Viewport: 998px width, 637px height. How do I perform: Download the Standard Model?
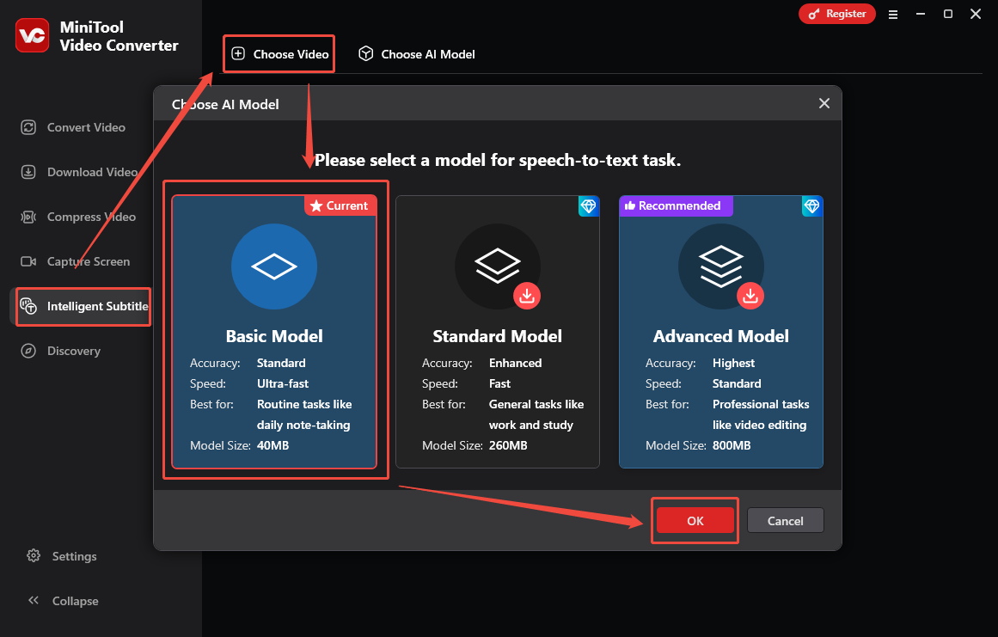coord(527,296)
